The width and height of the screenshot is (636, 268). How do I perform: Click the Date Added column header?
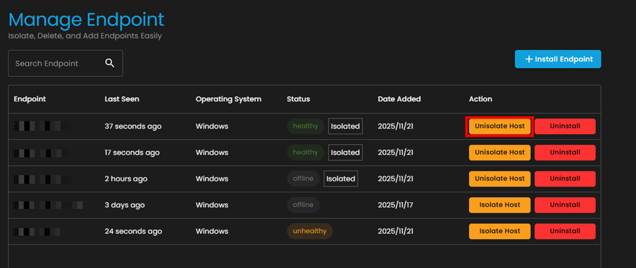point(399,99)
